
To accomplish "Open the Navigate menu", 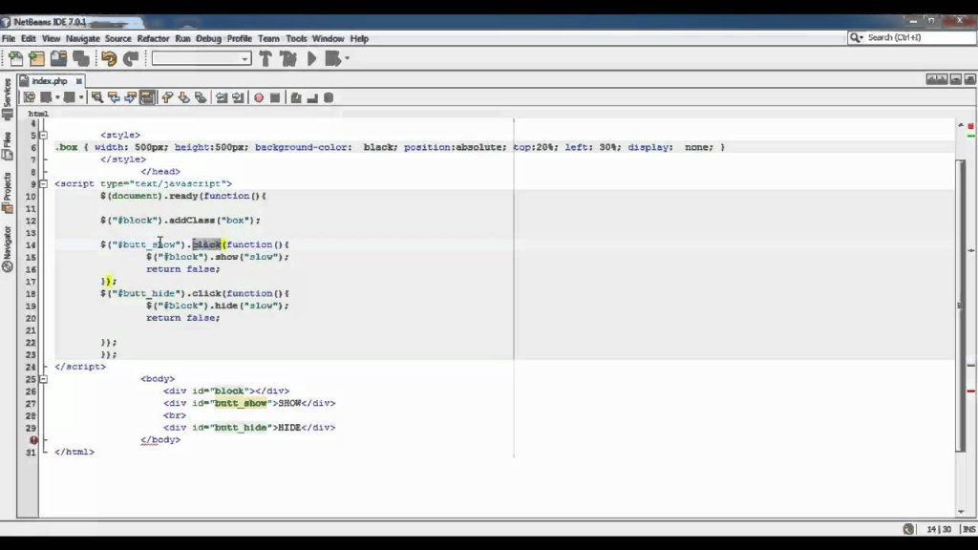I will point(83,38).
